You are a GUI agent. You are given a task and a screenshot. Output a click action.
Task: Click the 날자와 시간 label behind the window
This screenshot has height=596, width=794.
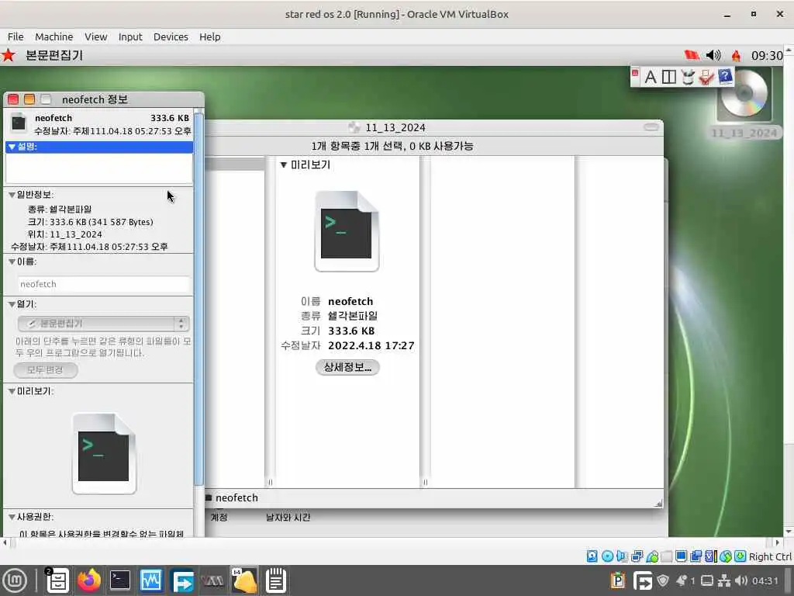[x=288, y=518]
